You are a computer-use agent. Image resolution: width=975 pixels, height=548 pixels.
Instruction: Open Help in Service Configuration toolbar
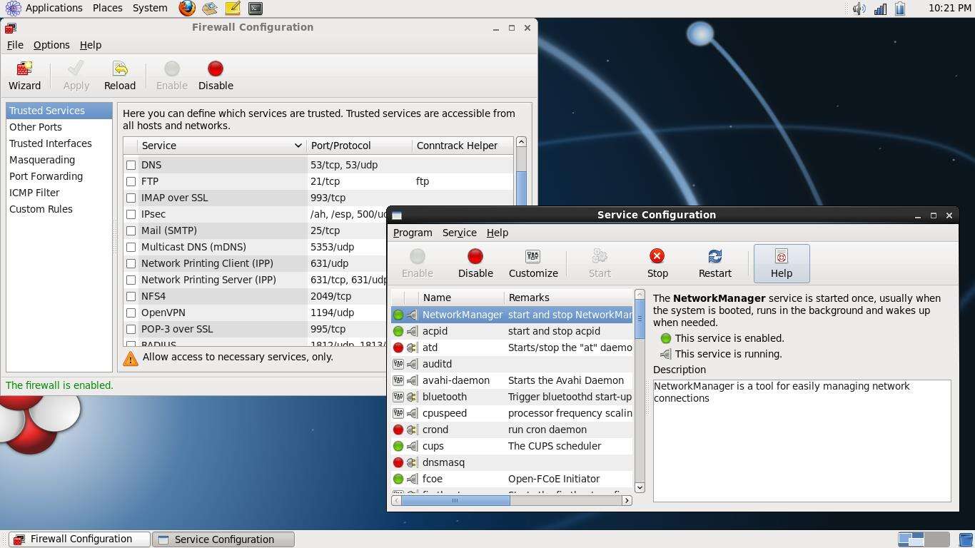pos(782,263)
